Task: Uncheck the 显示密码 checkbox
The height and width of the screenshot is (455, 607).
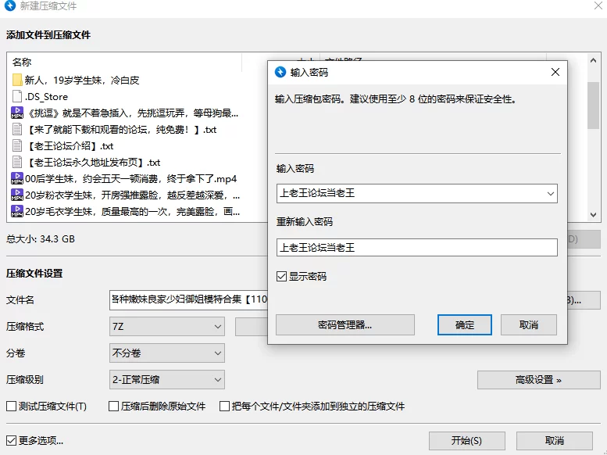Action: [282, 276]
